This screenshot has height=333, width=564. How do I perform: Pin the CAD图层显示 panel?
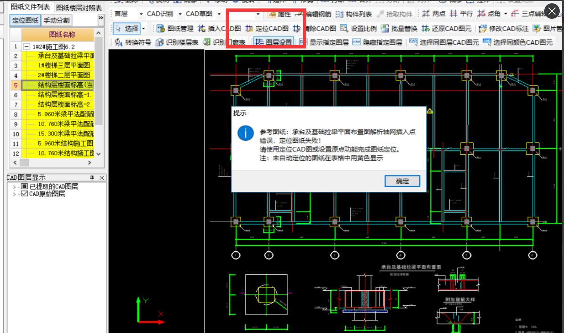click(x=92, y=178)
